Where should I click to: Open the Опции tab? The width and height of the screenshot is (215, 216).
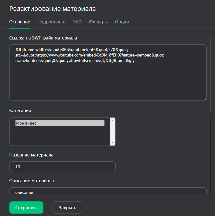pyautogui.click(x=122, y=22)
